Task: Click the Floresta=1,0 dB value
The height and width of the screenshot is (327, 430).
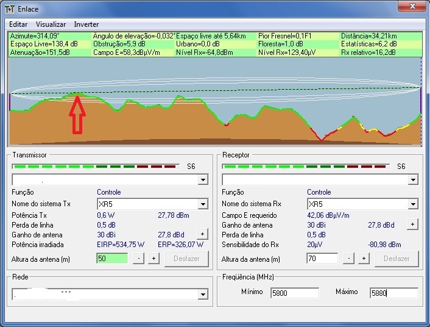Action: click(x=281, y=44)
